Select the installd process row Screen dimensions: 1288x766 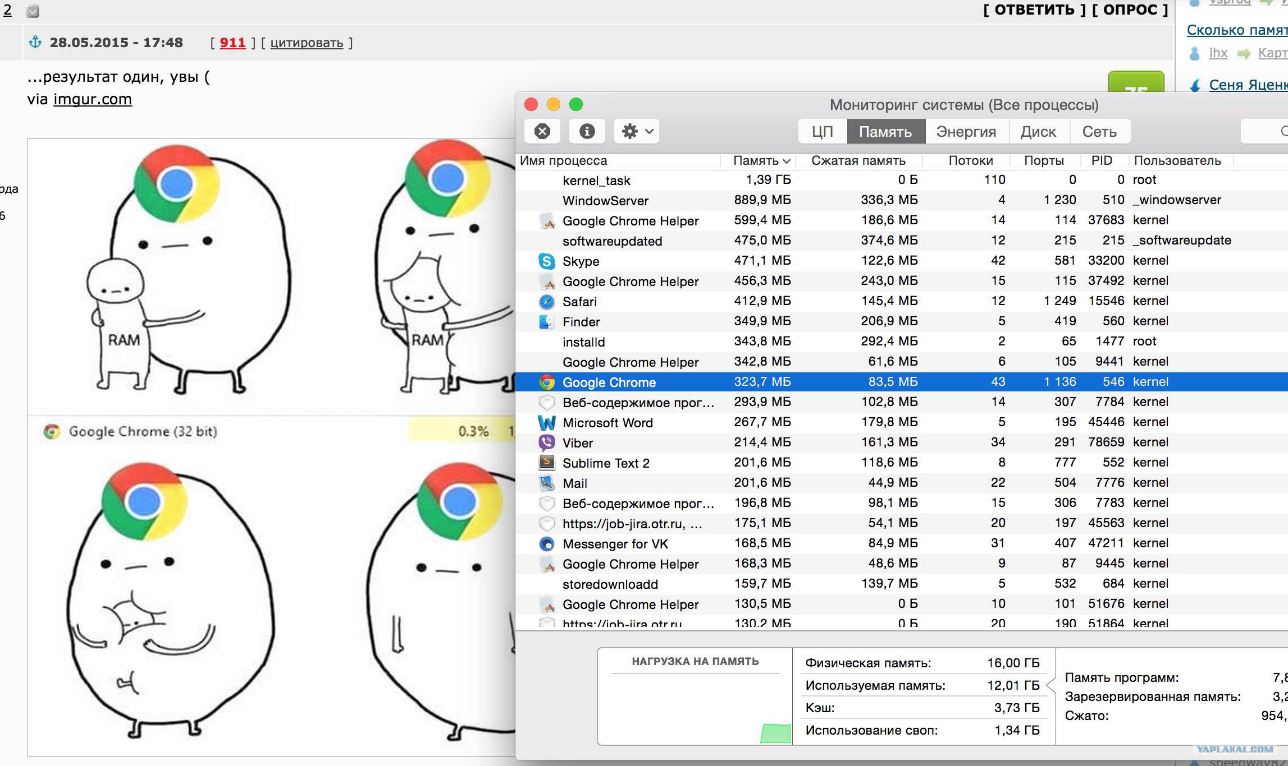902,342
